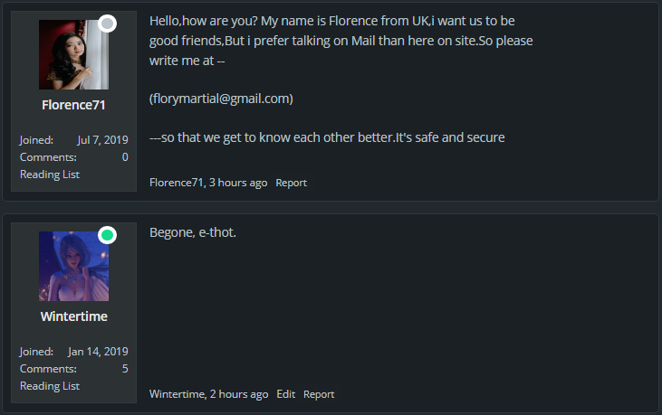Click Wintertime's green online status indicator

point(107,235)
